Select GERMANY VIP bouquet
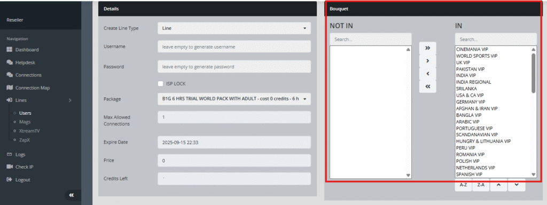Screen dimensions: 547x205 (471, 102)
